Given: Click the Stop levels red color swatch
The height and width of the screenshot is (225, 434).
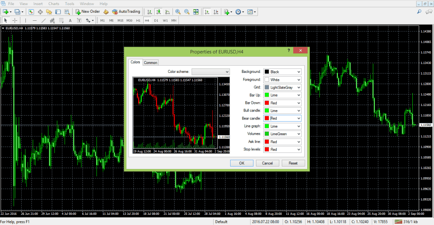Looking at the screenshot, I should point(267,150).
